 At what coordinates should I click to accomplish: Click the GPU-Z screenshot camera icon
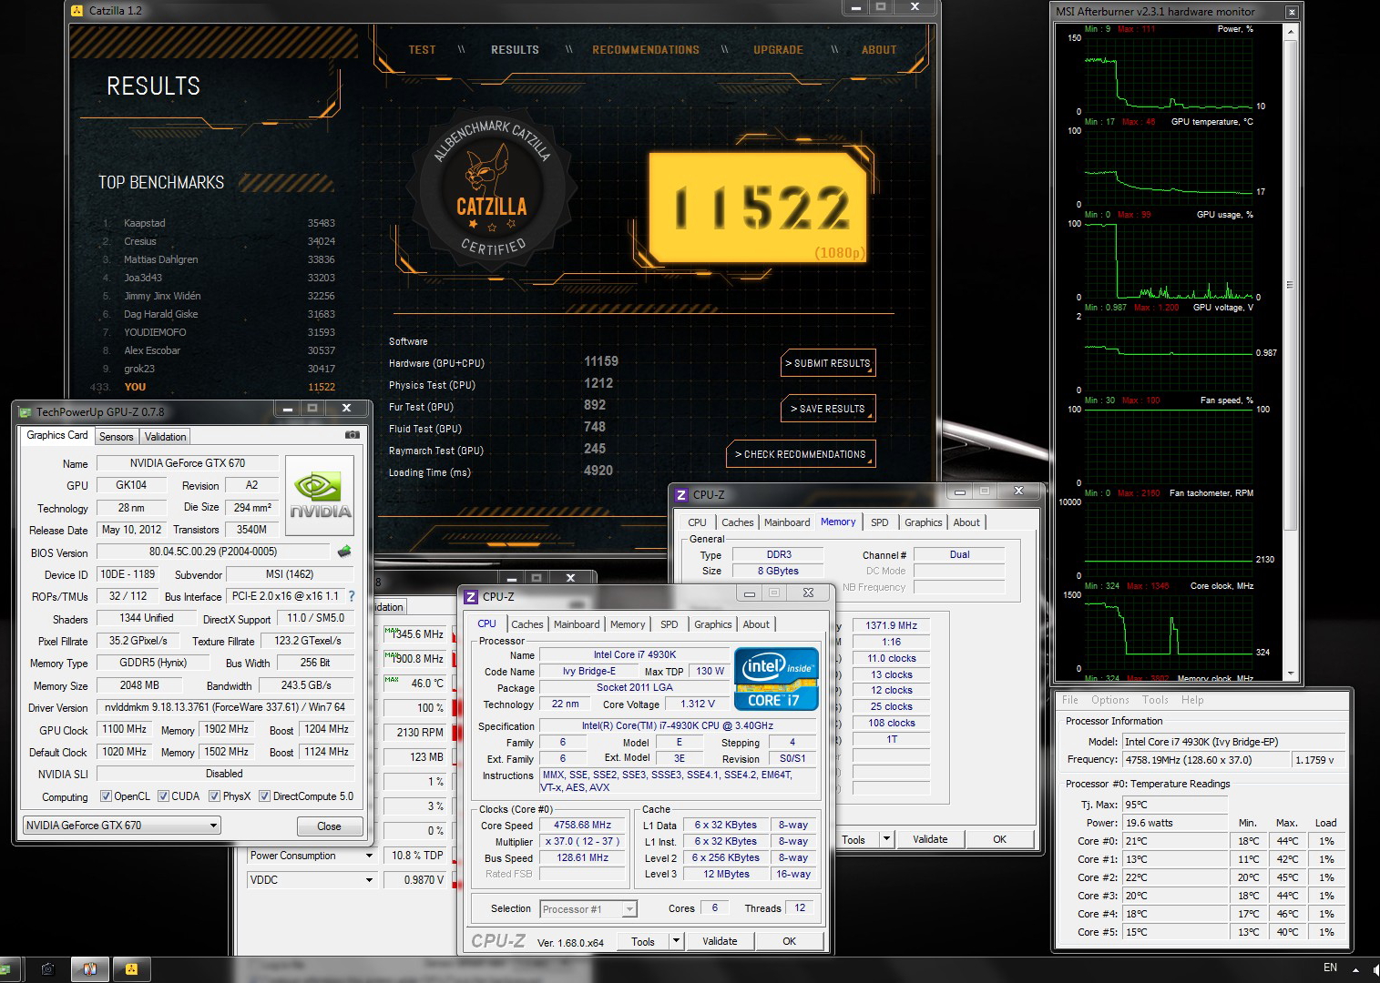(352, 436)
